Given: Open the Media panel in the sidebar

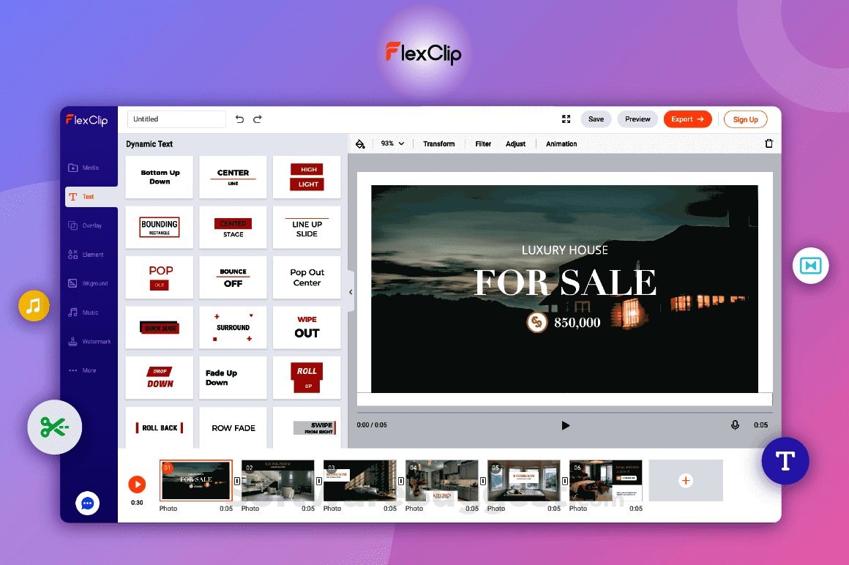Looking at the screenshot, I should (x=88, y=167).
